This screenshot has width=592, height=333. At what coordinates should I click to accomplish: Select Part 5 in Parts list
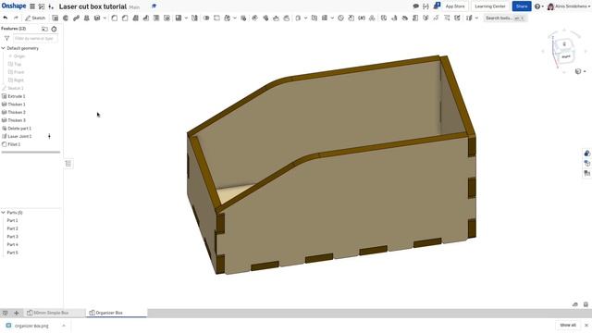click(x=12, y=253)
